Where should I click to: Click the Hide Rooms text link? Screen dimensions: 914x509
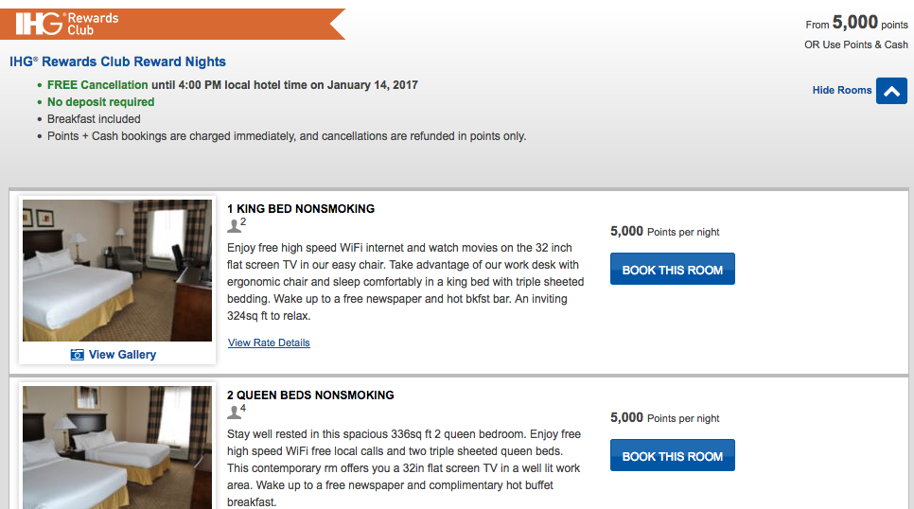pyautogui.click(x=841, y=91)
